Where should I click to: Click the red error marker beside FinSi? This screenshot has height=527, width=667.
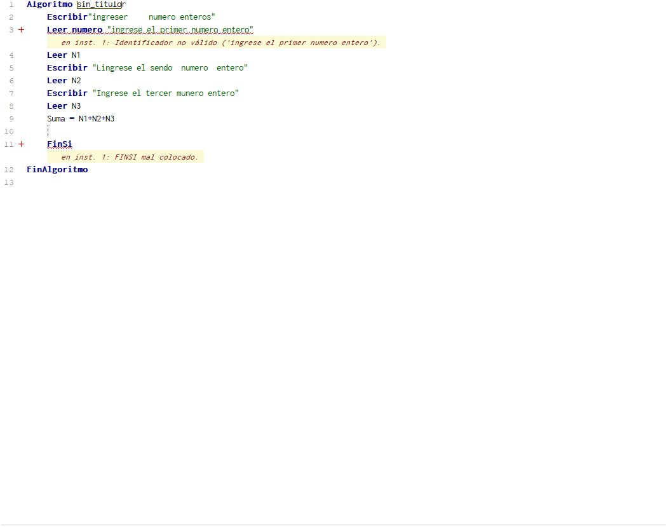click(x=21, y=144)
